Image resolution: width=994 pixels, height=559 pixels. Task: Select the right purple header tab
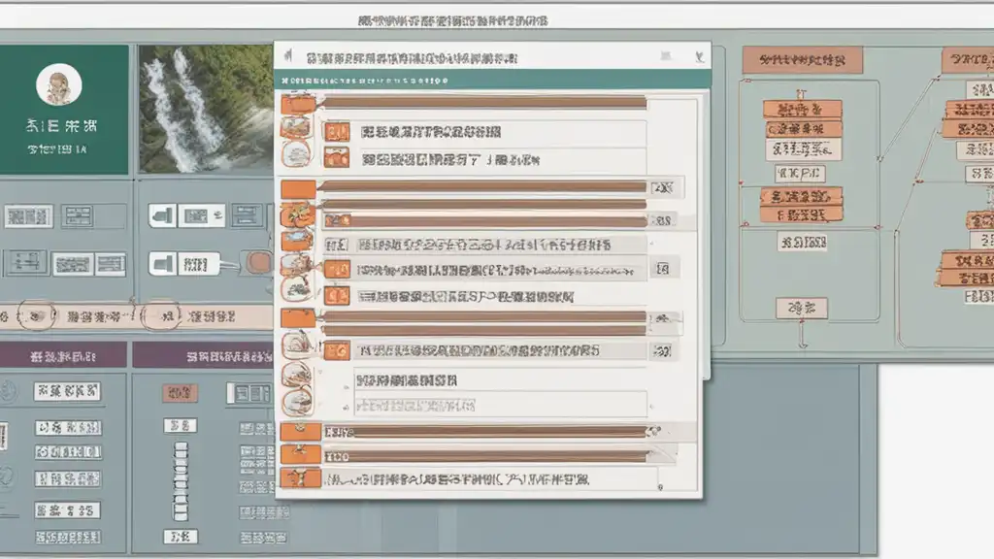pyautogui.click(x=201, y=353)
